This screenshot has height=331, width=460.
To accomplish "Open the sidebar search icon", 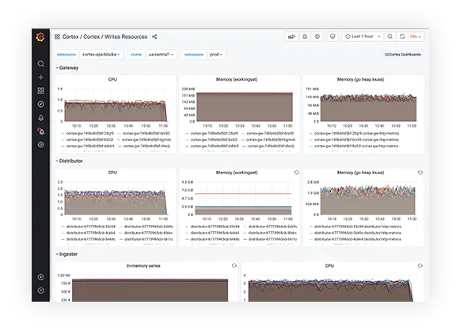I will click(x=41, y=63).
